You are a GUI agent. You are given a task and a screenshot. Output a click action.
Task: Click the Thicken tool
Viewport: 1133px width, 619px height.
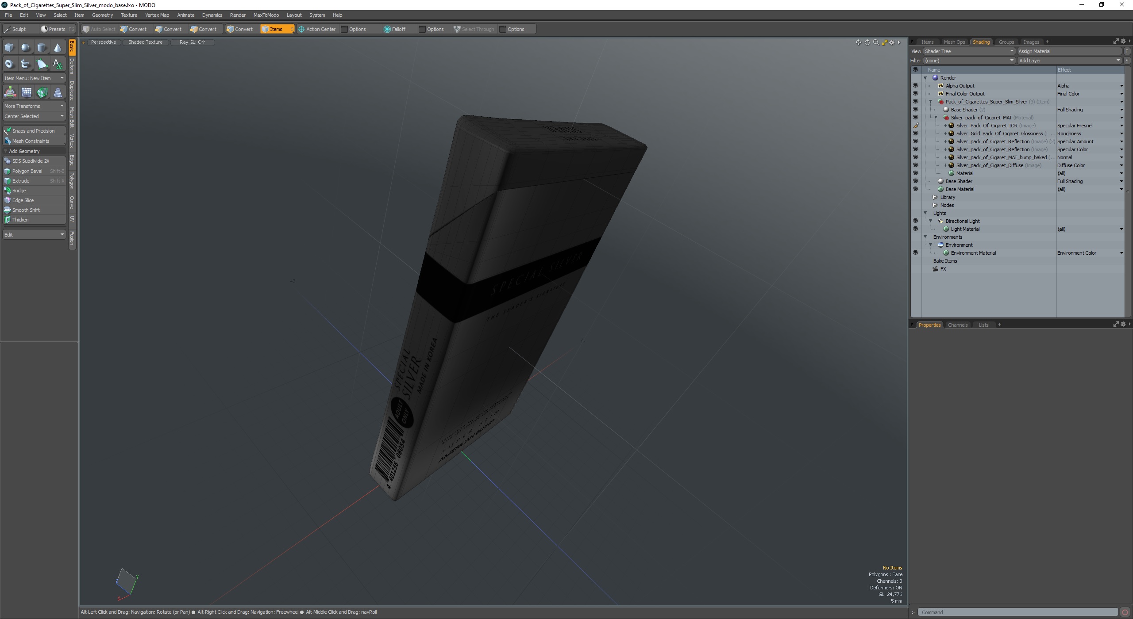coord(34,220)
